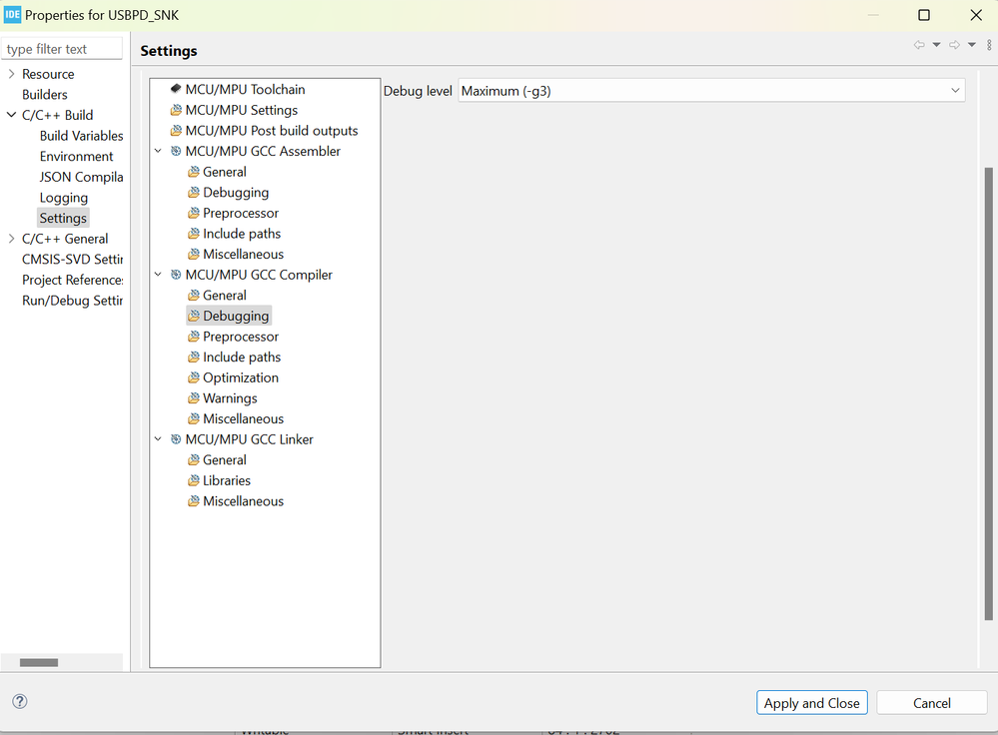998x735 pixels.
Task: Collapse the MCU/MPU GCC Linker node
Action: click(158, 439)
